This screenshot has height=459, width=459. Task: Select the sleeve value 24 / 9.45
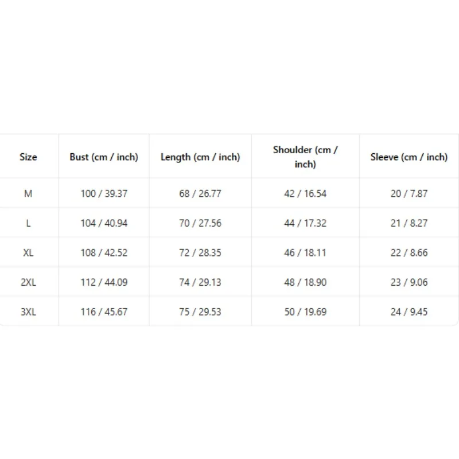[409, 312]
